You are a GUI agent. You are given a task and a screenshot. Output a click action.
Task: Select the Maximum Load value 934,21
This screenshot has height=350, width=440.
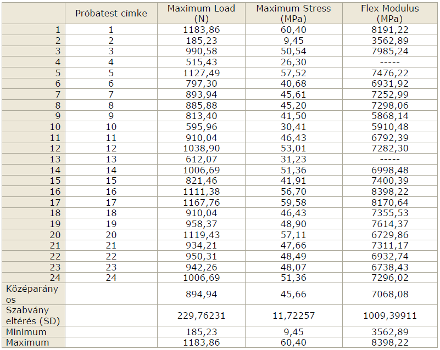point(201,245)
